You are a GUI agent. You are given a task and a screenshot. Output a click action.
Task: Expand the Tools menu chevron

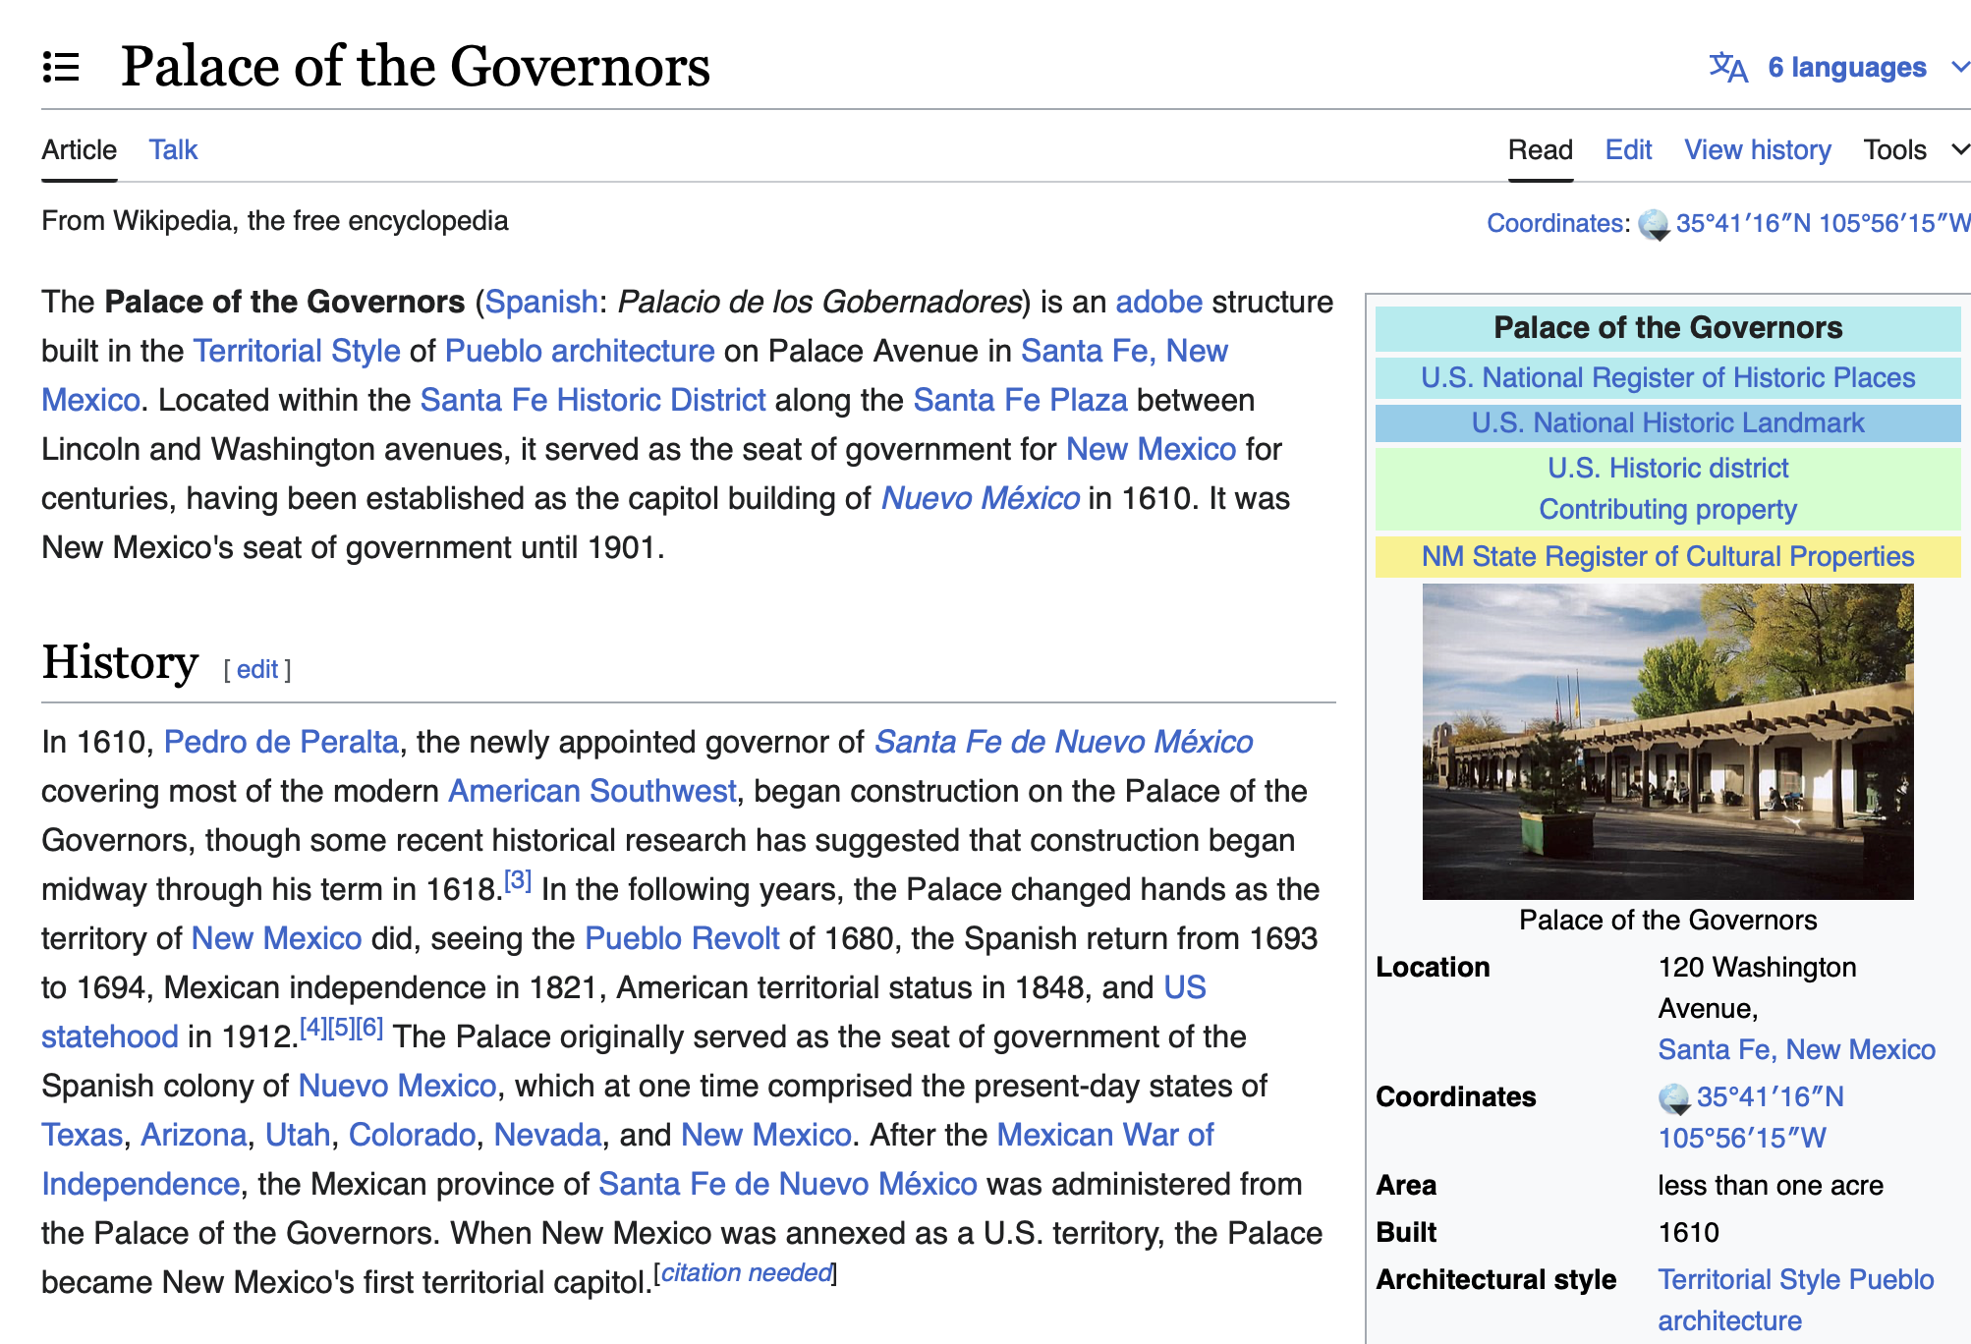coord(1959,149)
